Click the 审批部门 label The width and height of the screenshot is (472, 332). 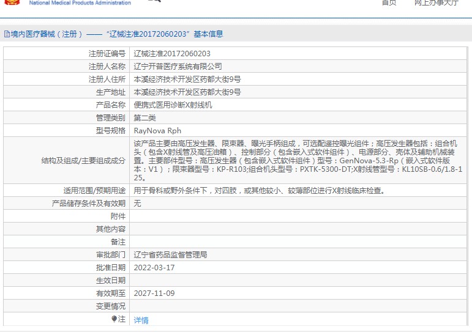110,255
